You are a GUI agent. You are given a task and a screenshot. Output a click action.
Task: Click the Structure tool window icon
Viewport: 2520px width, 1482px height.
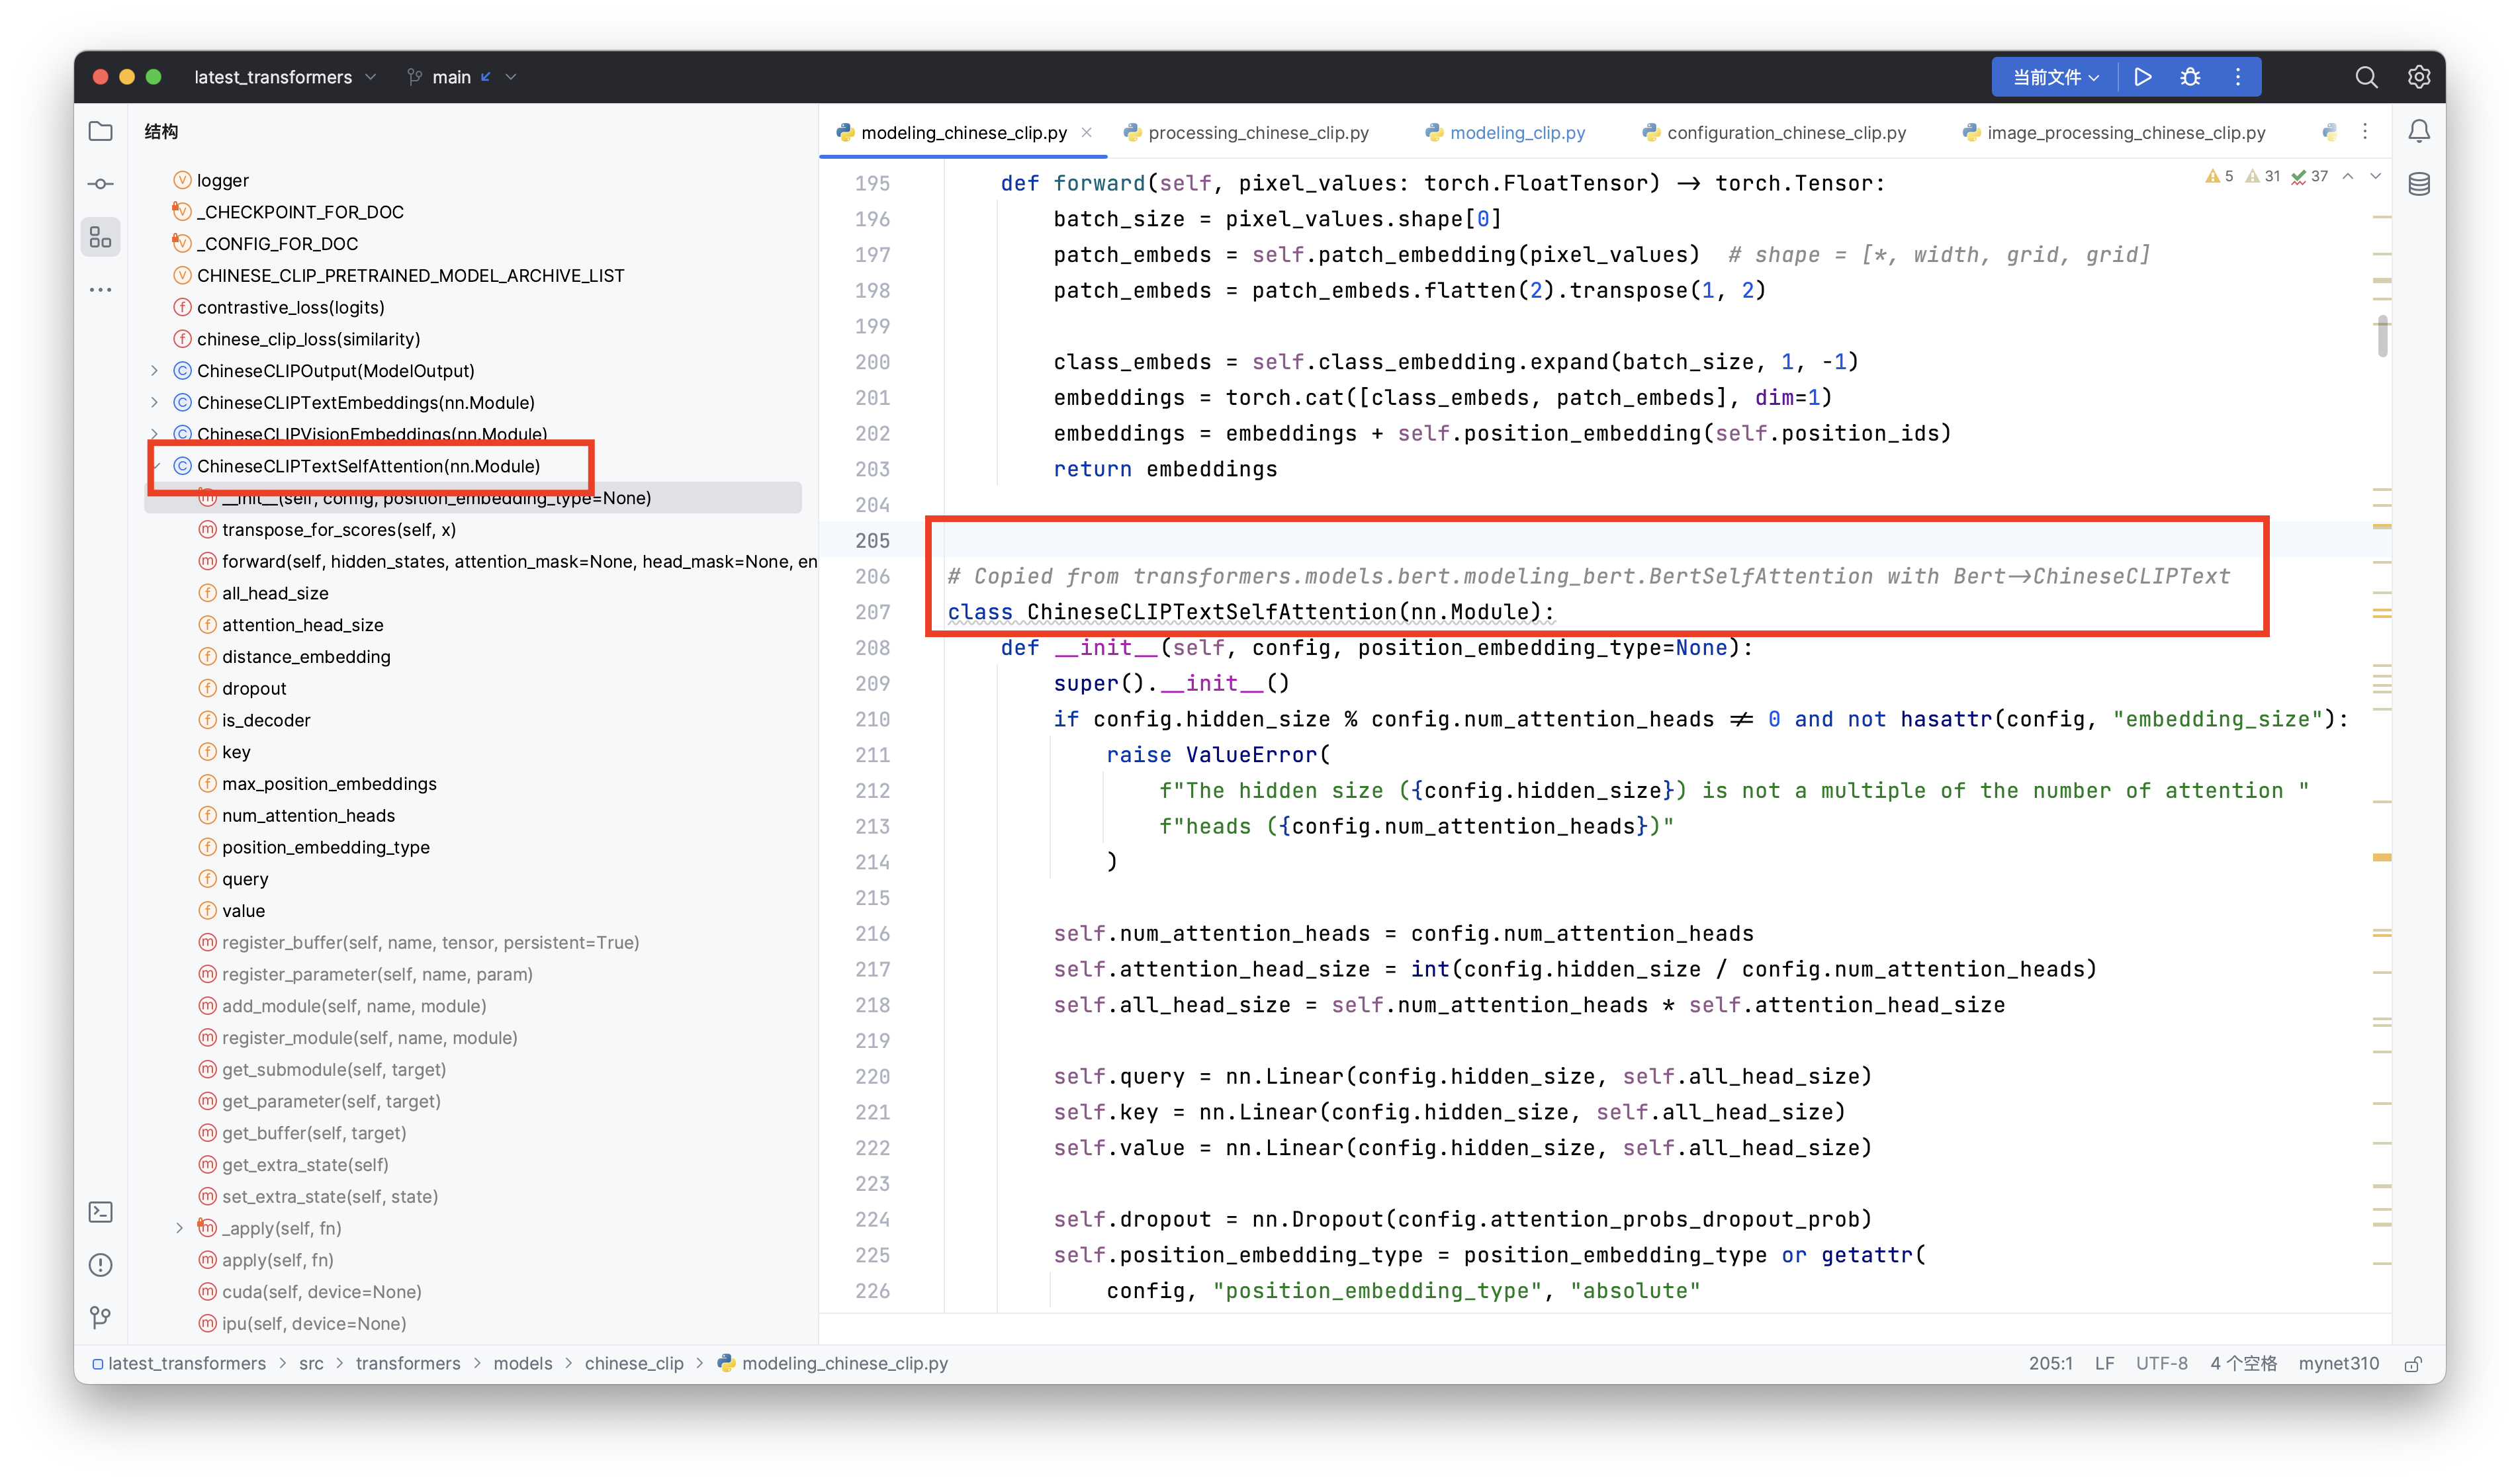point(100,237)
